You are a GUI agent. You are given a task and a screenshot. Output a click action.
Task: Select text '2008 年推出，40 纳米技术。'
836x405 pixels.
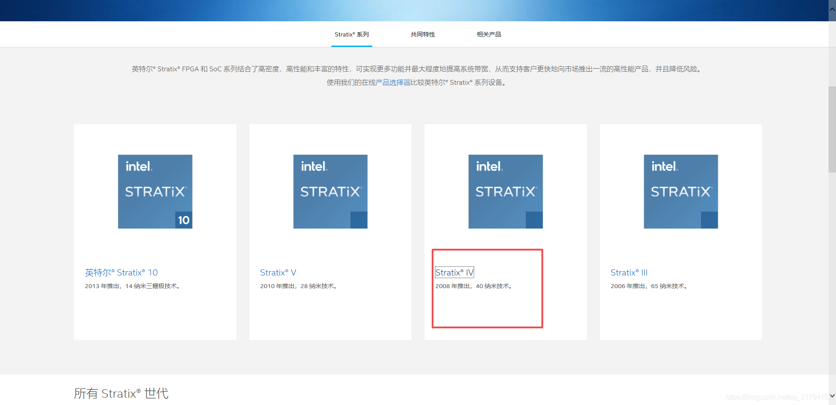[474, 286]
